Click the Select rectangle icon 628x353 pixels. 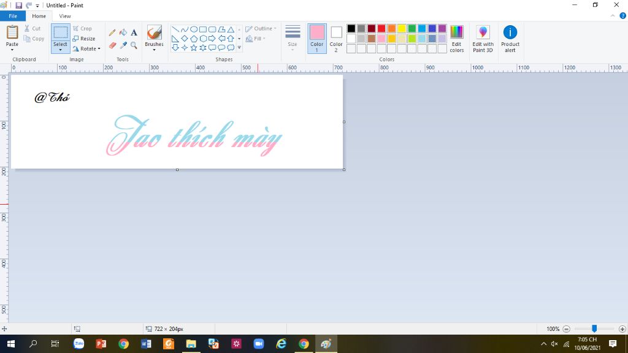61,32
